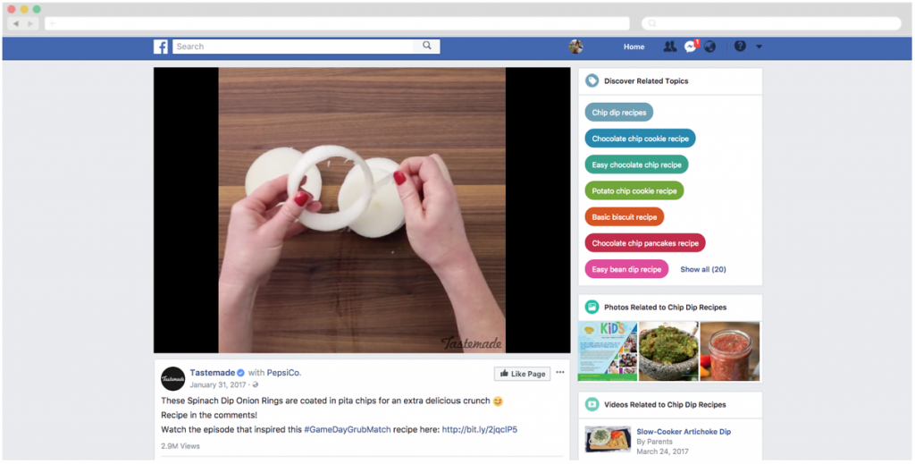This screenshot has width=915, height=464.
Task: Expand the account dropdown arrow
Action: point(759,46)
